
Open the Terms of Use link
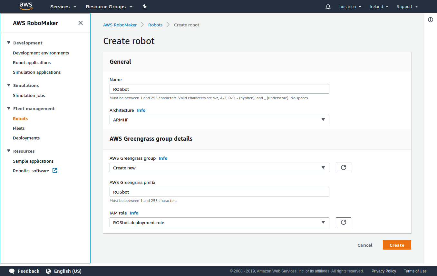pos(415,271)
